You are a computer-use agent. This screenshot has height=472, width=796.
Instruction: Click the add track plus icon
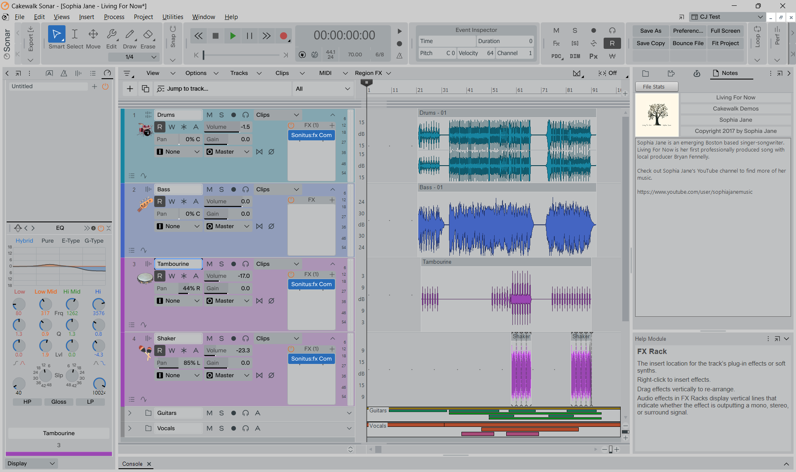click(130, 89)
